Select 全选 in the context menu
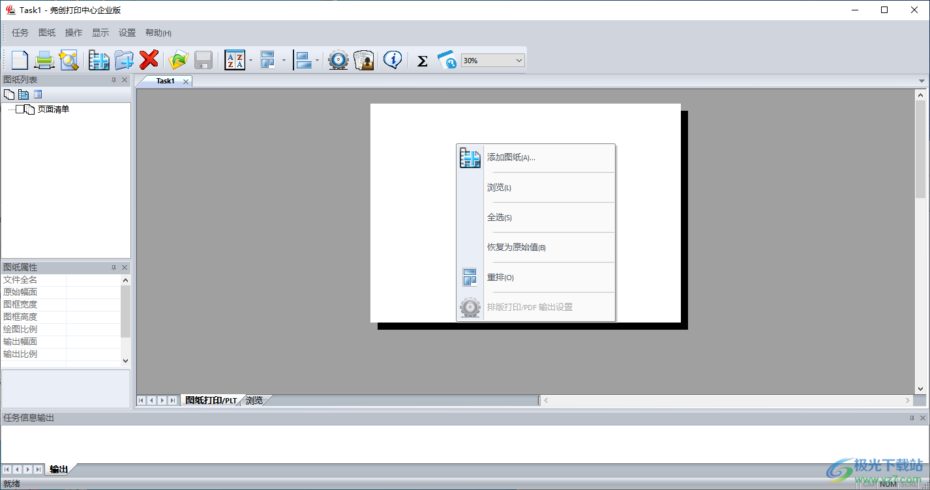This screenshot has height=490, width=930. point(499,218)
